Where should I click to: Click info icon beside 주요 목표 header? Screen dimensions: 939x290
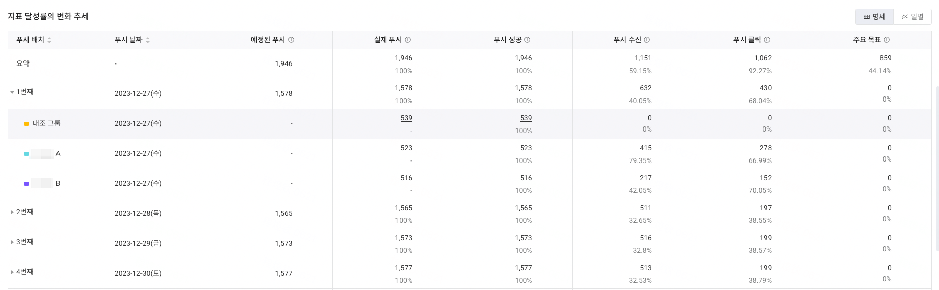pos(887,40)
